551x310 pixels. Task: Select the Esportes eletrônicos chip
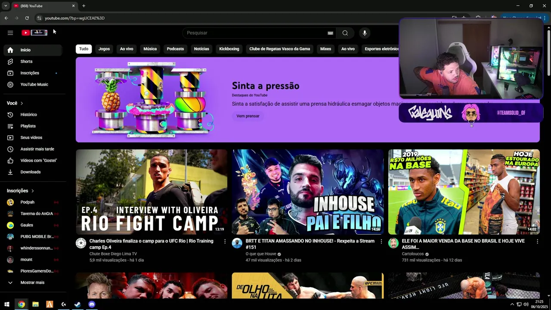coord(381,49)
